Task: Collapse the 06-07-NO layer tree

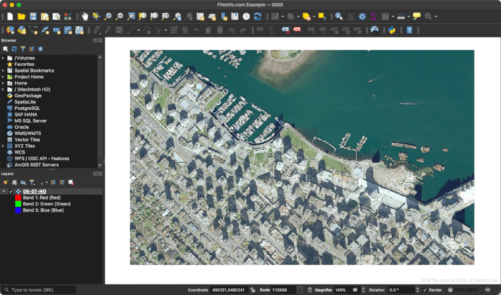Action: click(x=4, y=192)
